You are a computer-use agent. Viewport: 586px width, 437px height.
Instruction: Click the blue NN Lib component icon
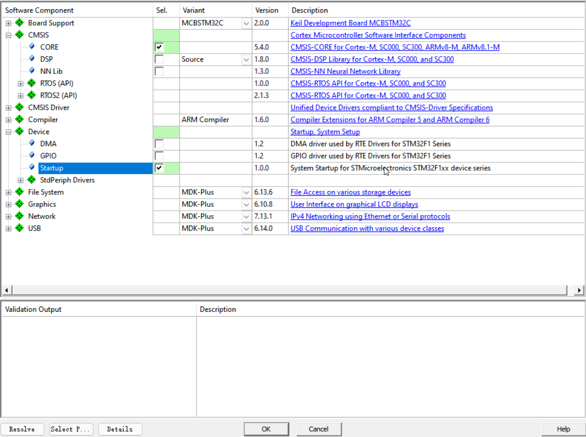32,71
